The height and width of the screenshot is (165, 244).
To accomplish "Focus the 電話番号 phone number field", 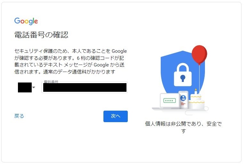I will [x=85, y=87].
